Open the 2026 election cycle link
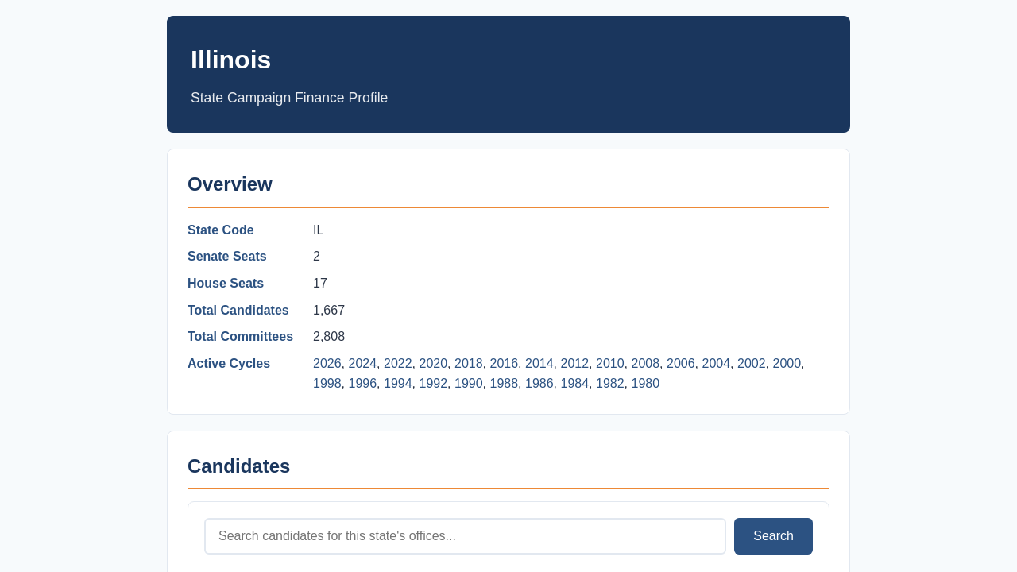 point(327,364)
